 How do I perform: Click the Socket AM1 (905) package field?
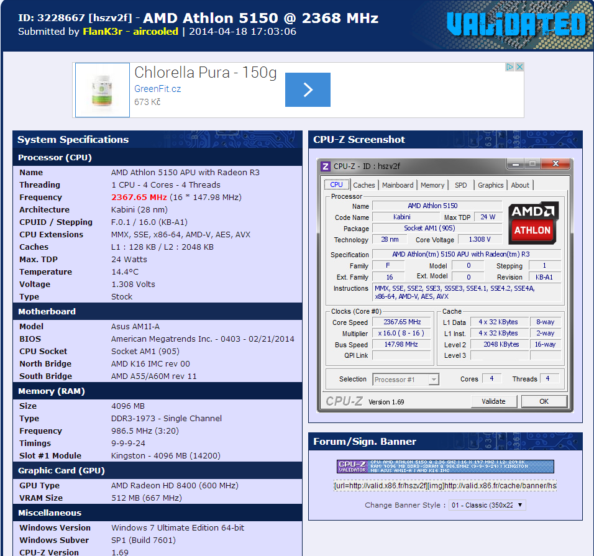(437, 228)
